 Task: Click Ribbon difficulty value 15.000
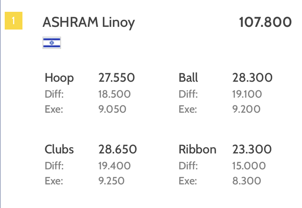[249, 166]
